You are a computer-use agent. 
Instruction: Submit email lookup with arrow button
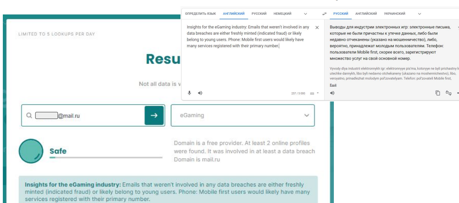pos(154,115)
